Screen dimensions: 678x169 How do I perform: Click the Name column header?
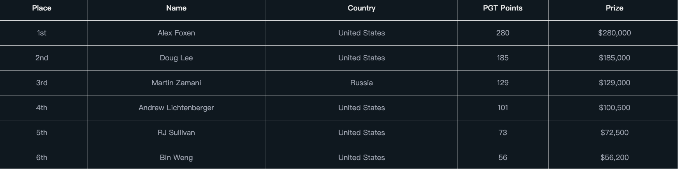(x=176, y=8)
